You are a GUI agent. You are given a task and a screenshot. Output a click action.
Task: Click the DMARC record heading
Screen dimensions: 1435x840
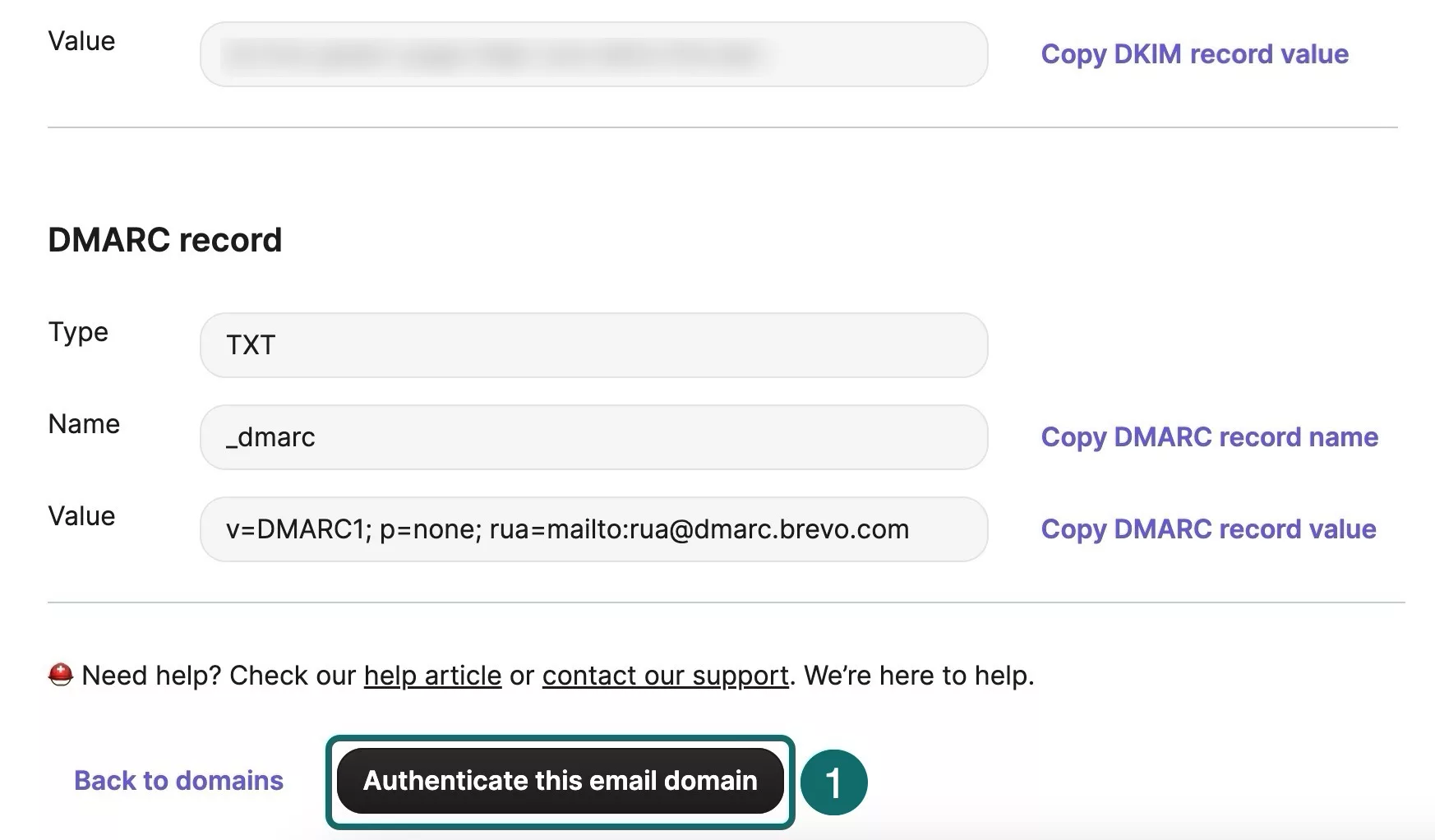[165, 240]
